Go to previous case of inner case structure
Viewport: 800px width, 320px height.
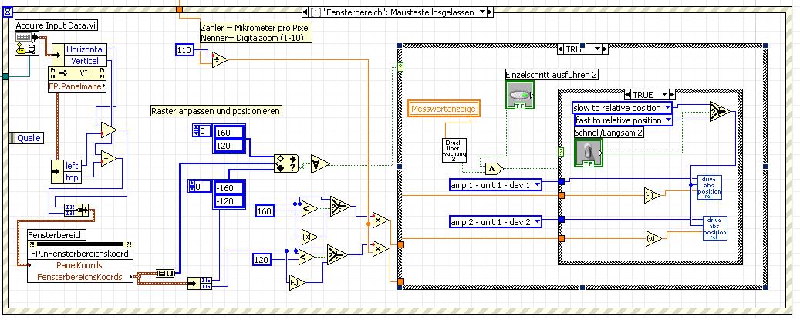[628, 95]
